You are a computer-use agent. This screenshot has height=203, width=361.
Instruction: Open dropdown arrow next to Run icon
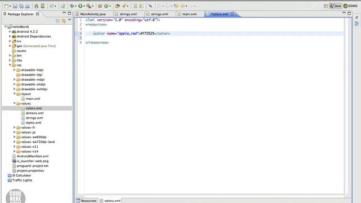(x=84, y=6)
